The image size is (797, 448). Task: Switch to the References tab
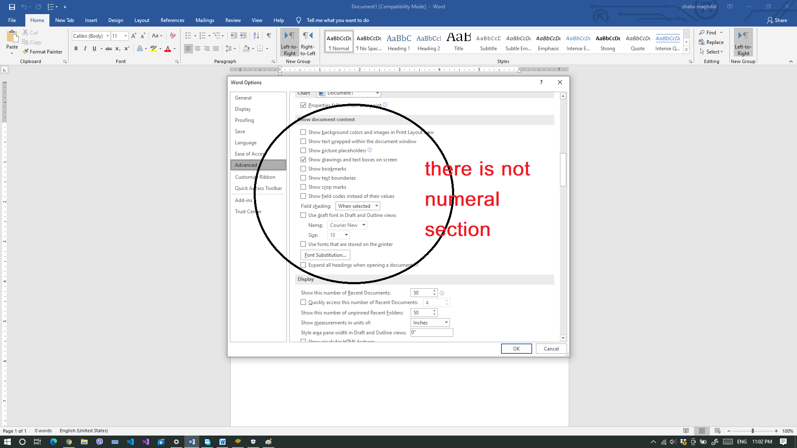click(172, 20)
